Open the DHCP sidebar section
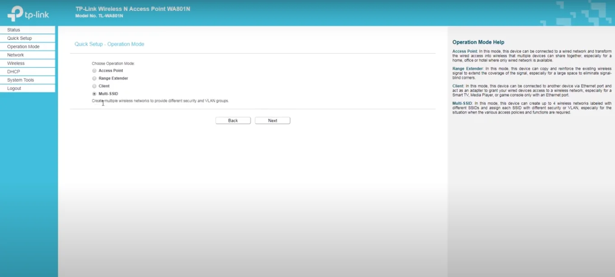 click(x=14, y=72)
